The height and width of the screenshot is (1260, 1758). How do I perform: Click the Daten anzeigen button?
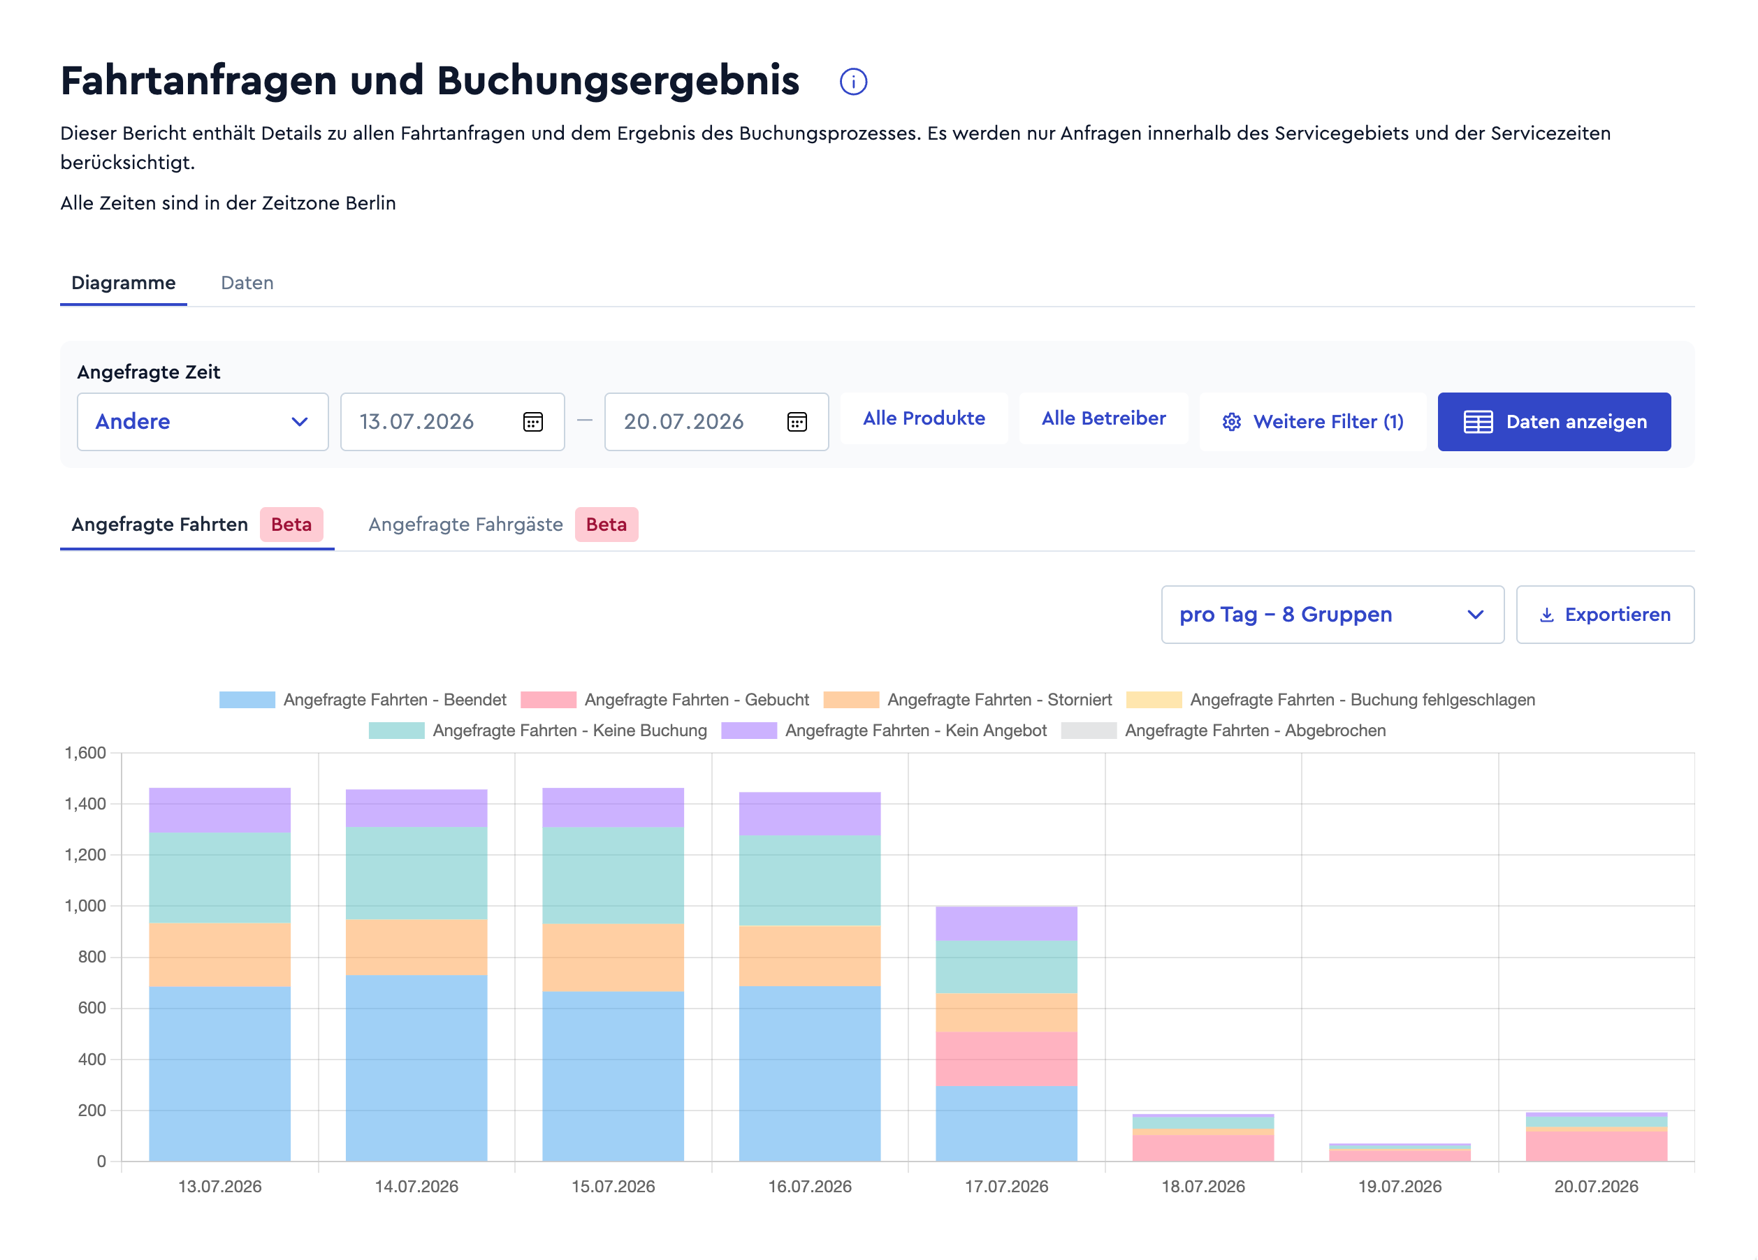point(1553,422)
